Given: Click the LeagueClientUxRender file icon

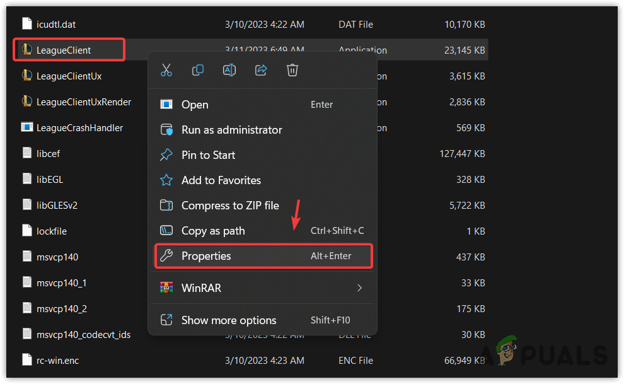Looking at the screenshot, I should point(26,102).
